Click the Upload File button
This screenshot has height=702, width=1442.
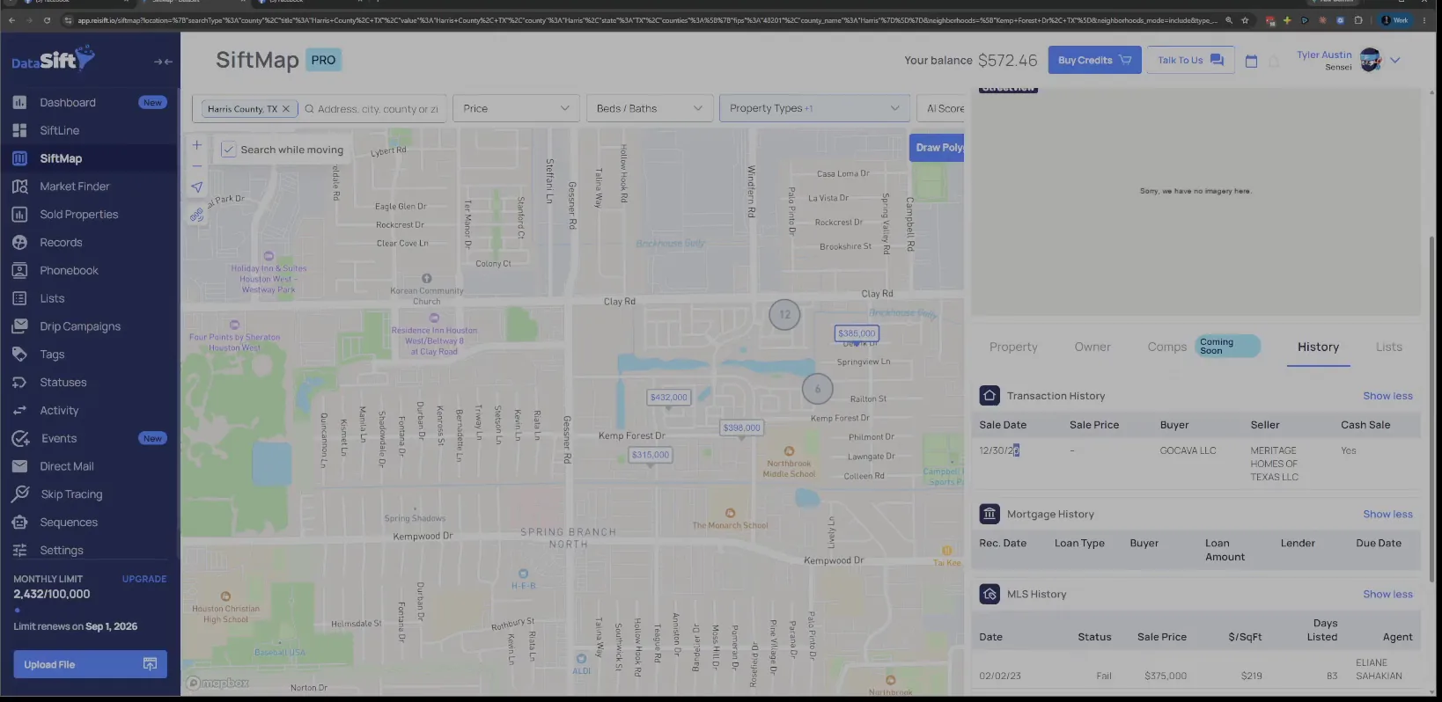point(90,664)
